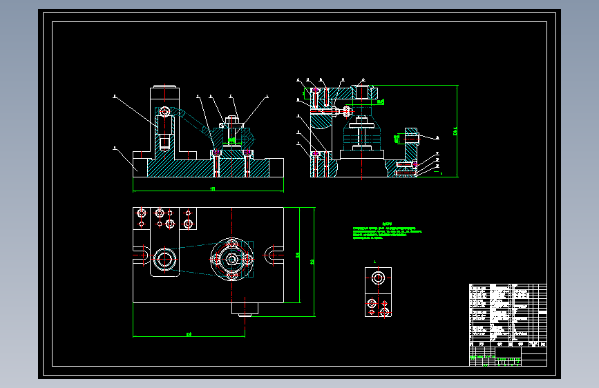Select the right U-shaped slot in the plan view
599x388 pixels.
[x=274, y=255]
